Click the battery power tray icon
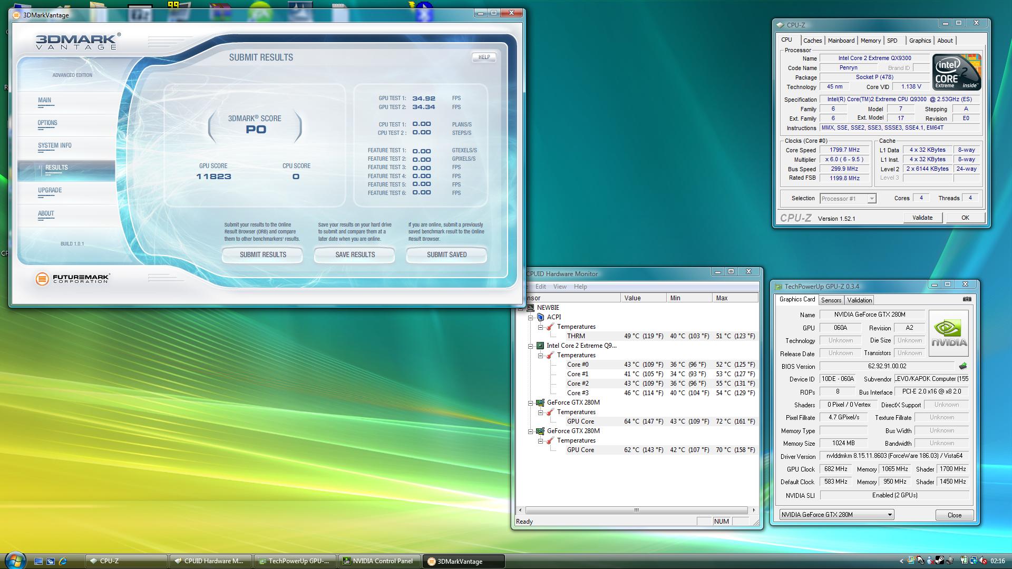 click(x=964, y=561)
